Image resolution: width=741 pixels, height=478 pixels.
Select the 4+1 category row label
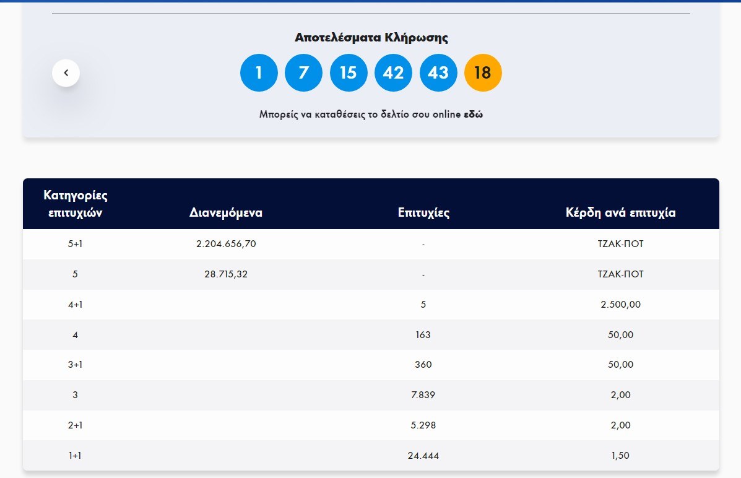[x=75, y=305]
